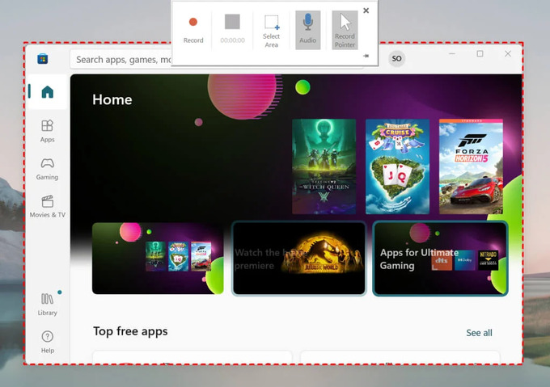
Task: Open the Apps section
Action: (47, 130)
